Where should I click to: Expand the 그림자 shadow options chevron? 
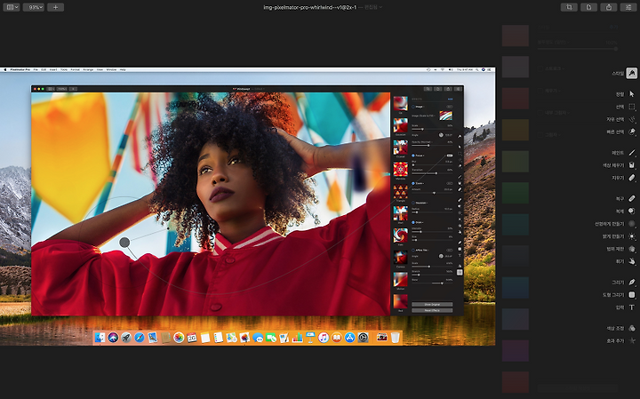click(x=559, y=135)
